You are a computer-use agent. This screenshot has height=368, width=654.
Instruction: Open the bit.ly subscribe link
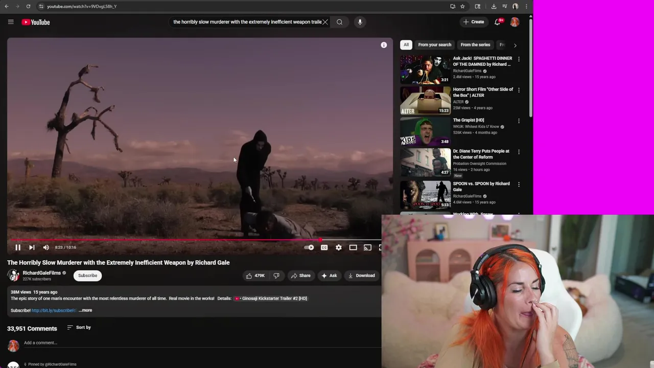(54, 310)
